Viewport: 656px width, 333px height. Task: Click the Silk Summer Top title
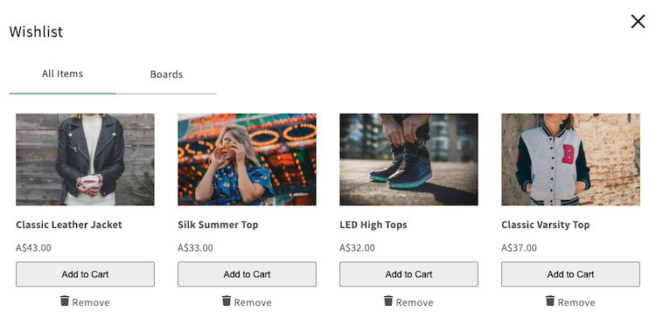point(218,225)
